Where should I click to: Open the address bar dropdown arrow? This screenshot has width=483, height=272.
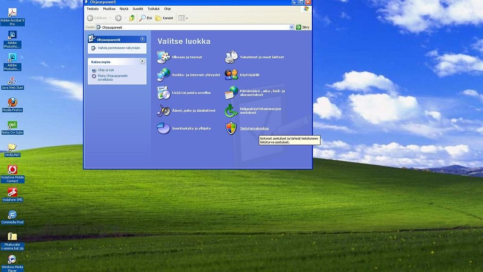coord(291,27)
